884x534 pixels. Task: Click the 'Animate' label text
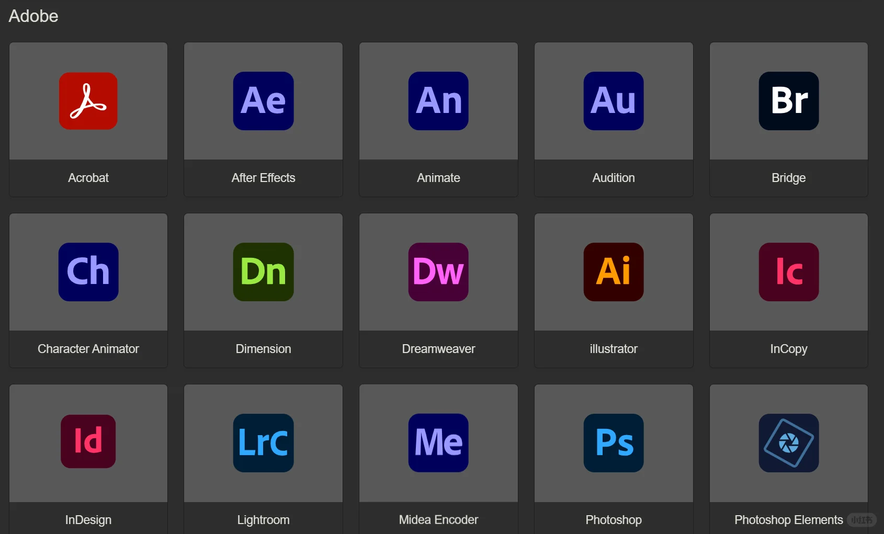[x=438, y=178]
